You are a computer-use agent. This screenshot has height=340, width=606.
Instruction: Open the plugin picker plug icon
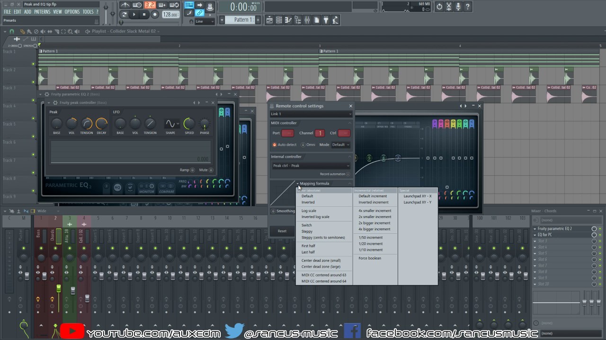[326, 20]
